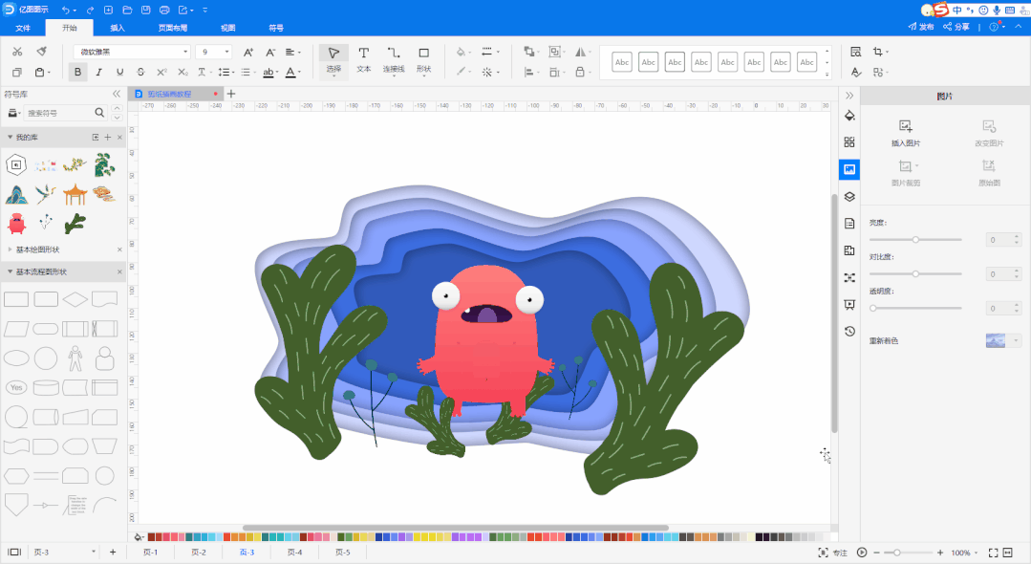1031x564 pixels.
Task: Toggle Italic formatting
Action: [98, 72]
